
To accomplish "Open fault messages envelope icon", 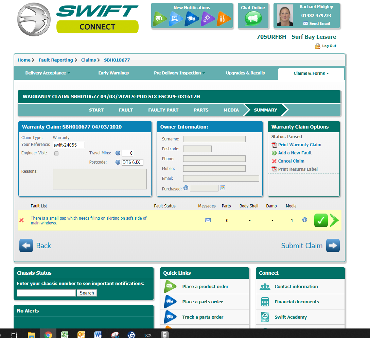I will point(208,220).
